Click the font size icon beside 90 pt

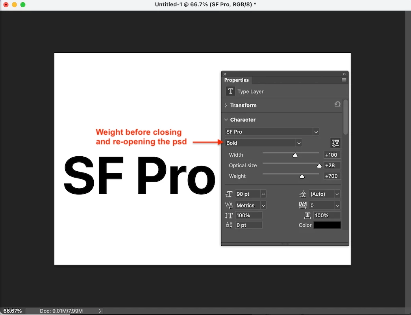229,194
